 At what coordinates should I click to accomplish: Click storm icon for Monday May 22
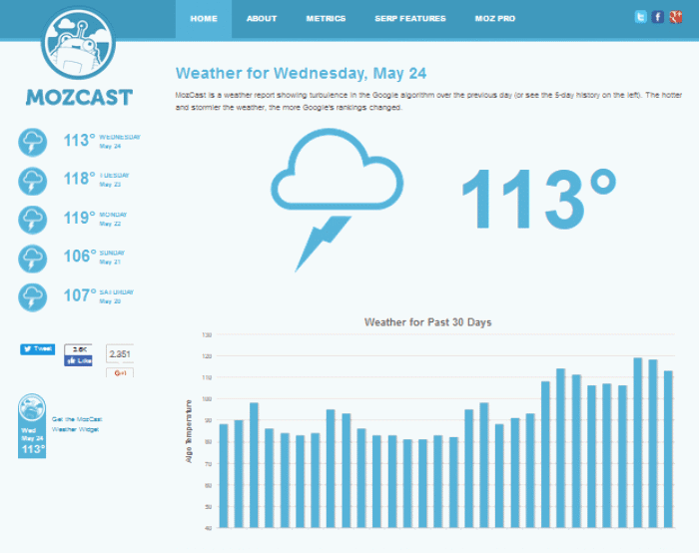click(x=33, y=220)
